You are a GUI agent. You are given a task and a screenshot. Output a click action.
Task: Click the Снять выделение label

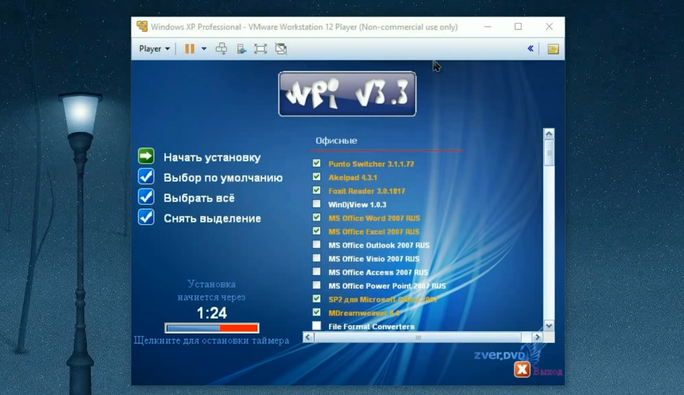pyautogui.click(x=212, y=218)
